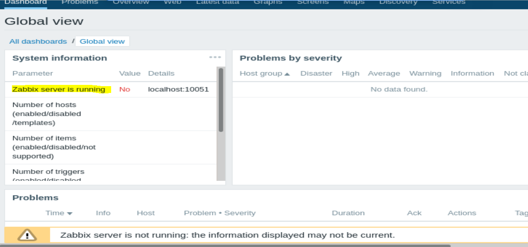Click the 'Information' severity column header

472,73
